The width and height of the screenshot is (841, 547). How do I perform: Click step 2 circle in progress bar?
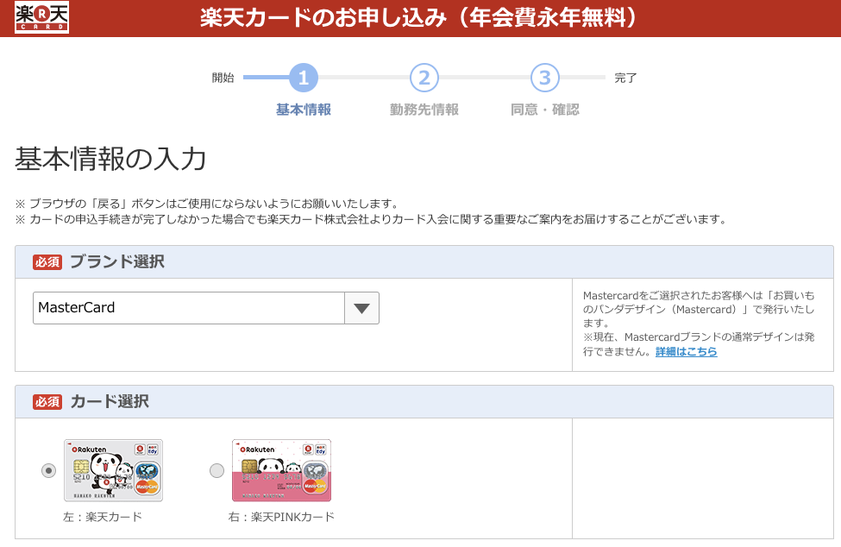pyautogui.click(x=424, y=78)
